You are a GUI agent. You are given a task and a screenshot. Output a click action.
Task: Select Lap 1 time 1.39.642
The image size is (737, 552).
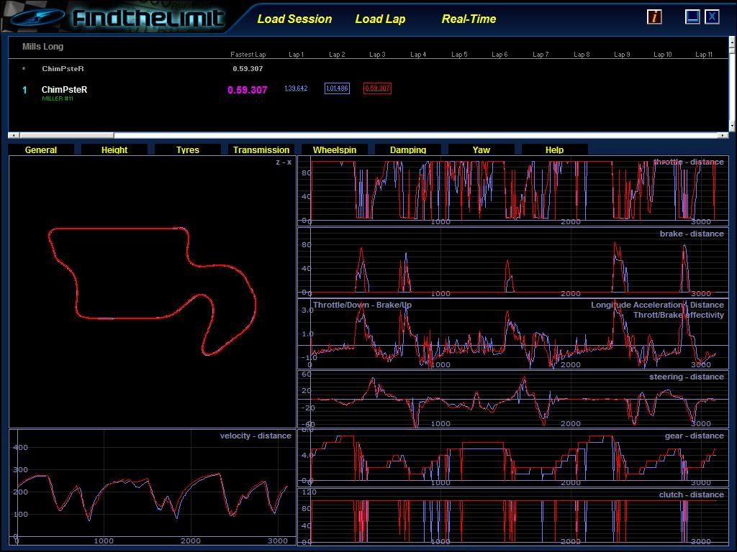point(296,88)
